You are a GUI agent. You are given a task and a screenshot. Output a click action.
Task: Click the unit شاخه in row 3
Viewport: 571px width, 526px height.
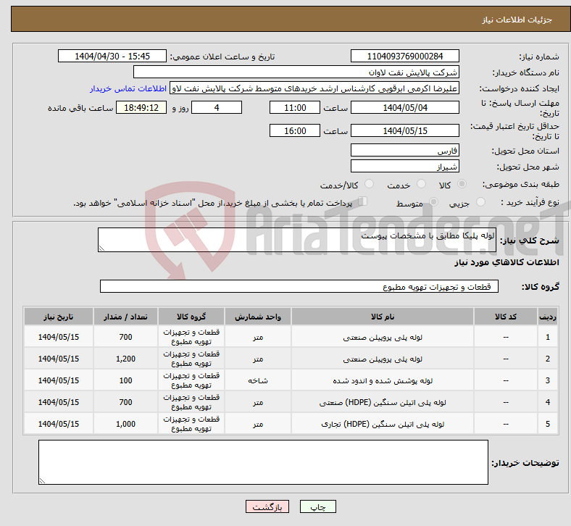click(258, 381)
